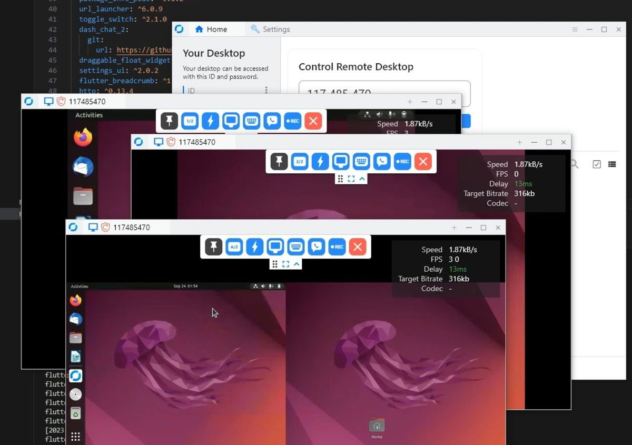Switch to the Settings tab
632x445 pixels.
coord(275,29)
